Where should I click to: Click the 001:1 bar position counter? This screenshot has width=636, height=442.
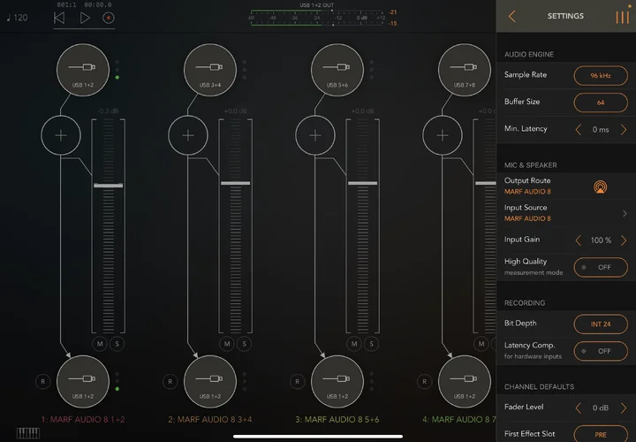[66, 5]
